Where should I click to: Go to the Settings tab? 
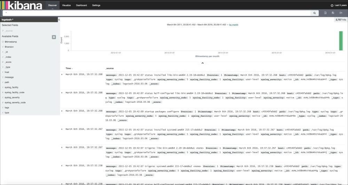96,6
